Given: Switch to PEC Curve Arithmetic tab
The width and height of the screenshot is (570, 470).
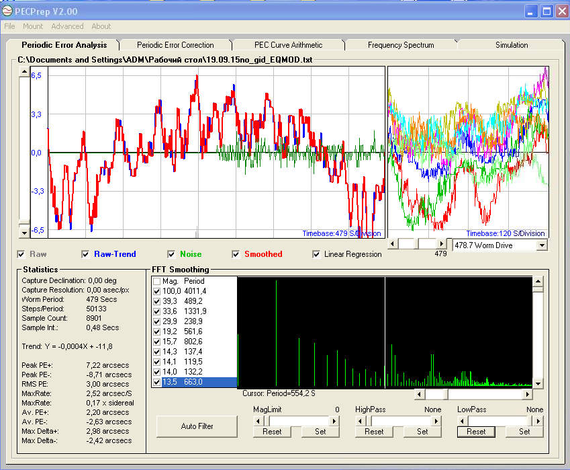Looking at the screenshot, I should click(x=288, y=45).
